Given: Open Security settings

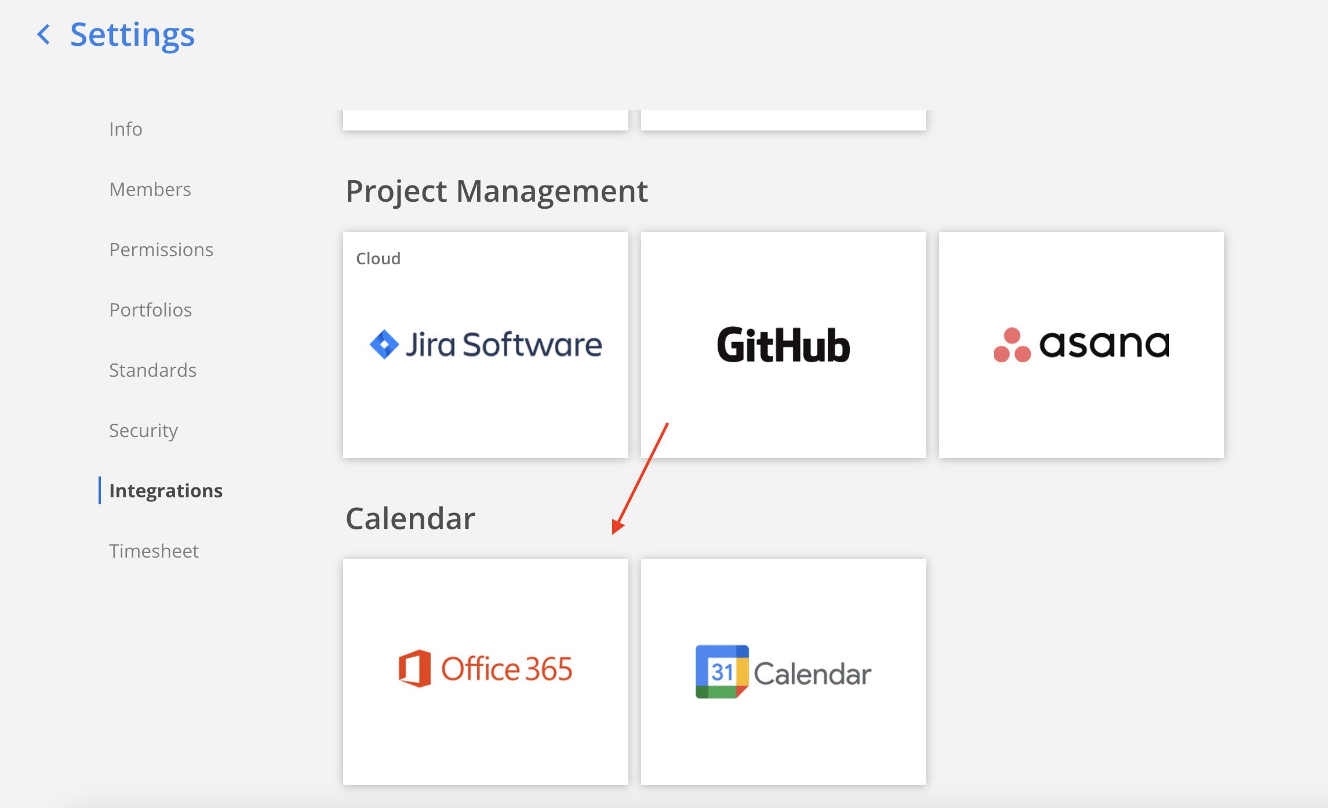Looking at the screenshot, I should (x=143, y=430).
